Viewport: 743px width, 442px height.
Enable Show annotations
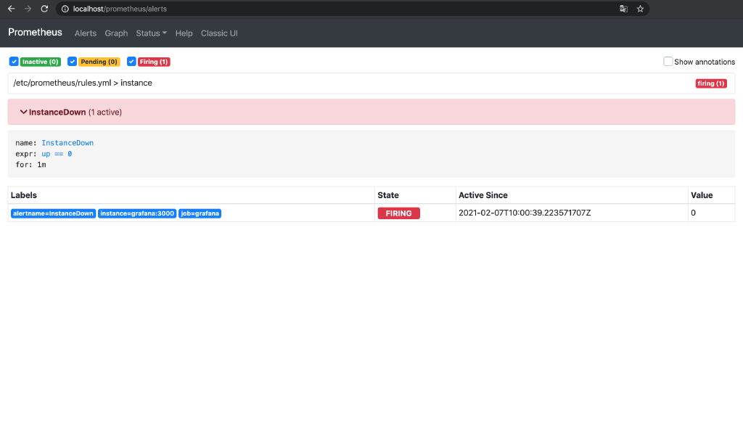(x=668, y=61)
